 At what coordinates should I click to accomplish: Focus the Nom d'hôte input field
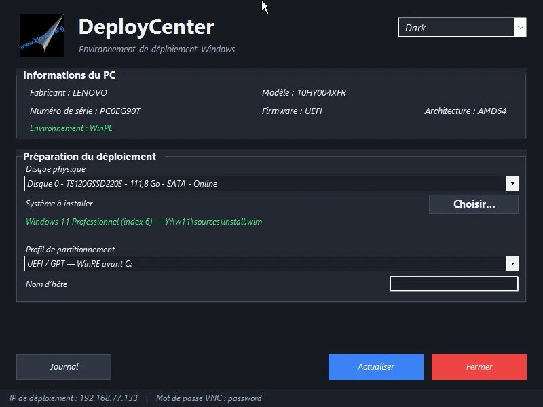click(x=454, y=284)
